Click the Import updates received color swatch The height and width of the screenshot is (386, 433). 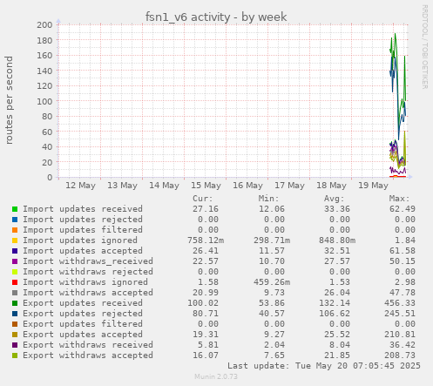coord(15,209)
